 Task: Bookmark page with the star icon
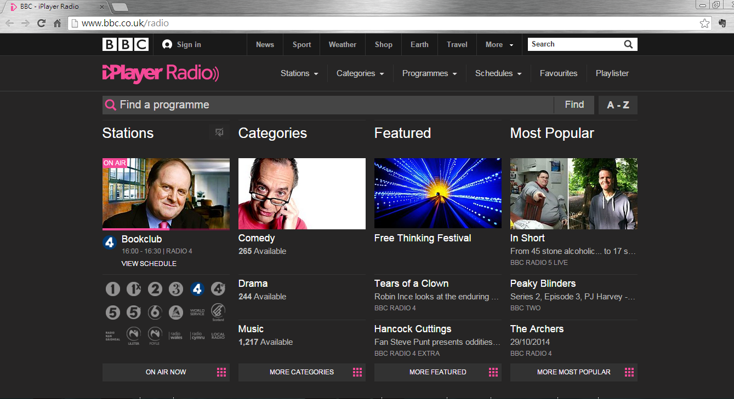point(704,24)
